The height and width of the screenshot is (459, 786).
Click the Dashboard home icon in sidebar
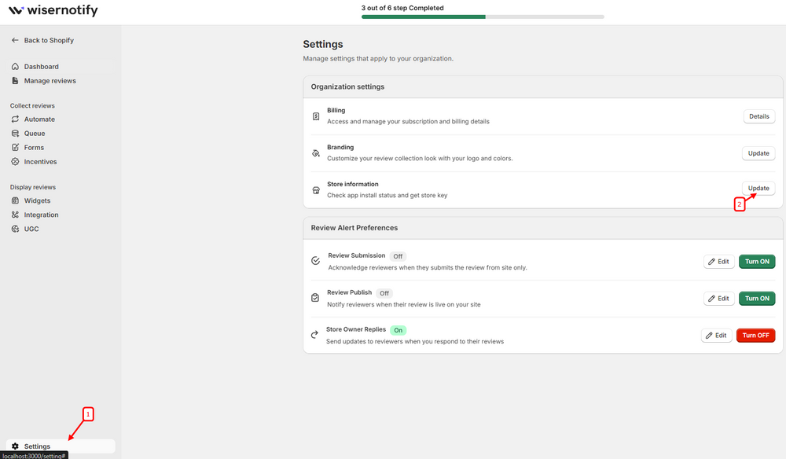tap(15, 67)
